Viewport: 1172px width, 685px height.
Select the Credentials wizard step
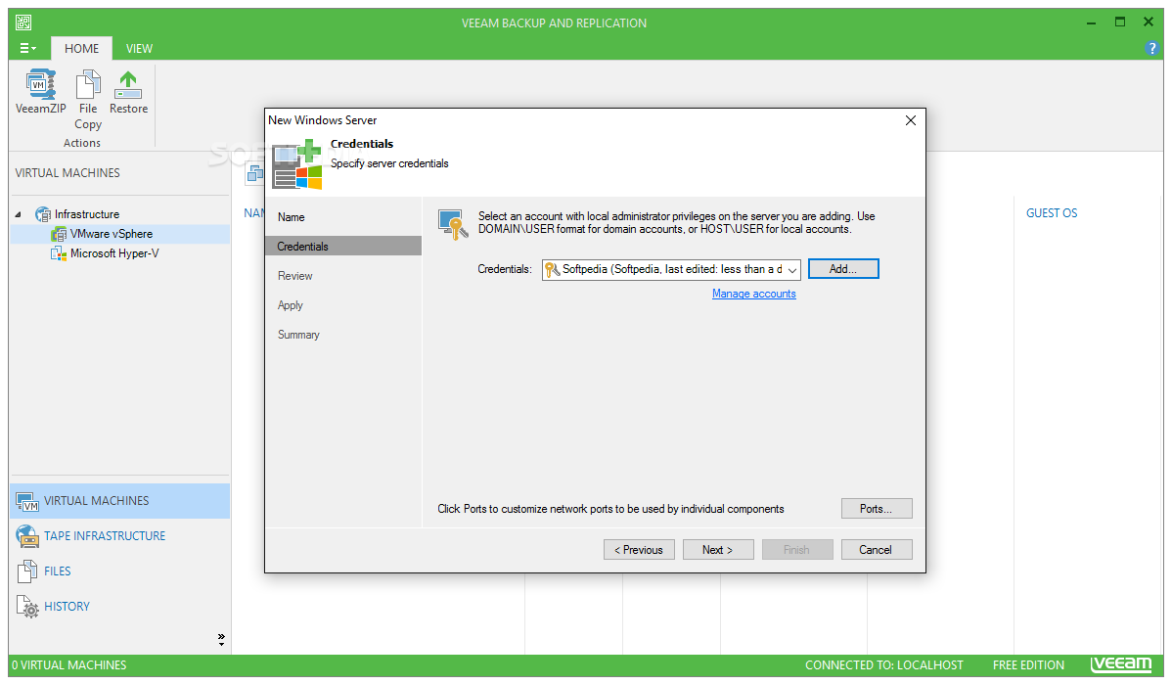343,246
